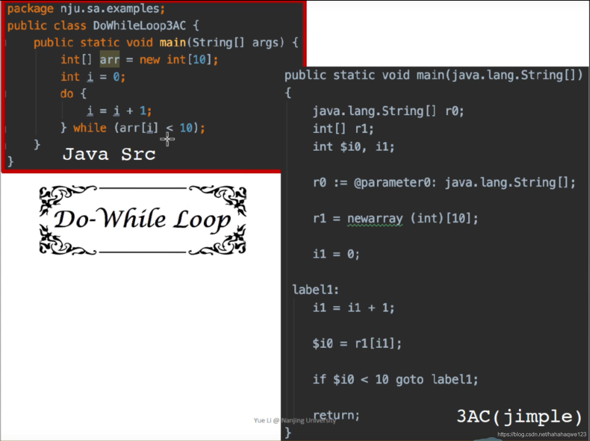Click the 'do {' keyword line
Viewport: 590px width, 441px height.
tap(73, 94)
